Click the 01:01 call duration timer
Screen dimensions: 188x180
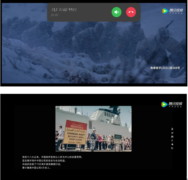pos(55,15)
